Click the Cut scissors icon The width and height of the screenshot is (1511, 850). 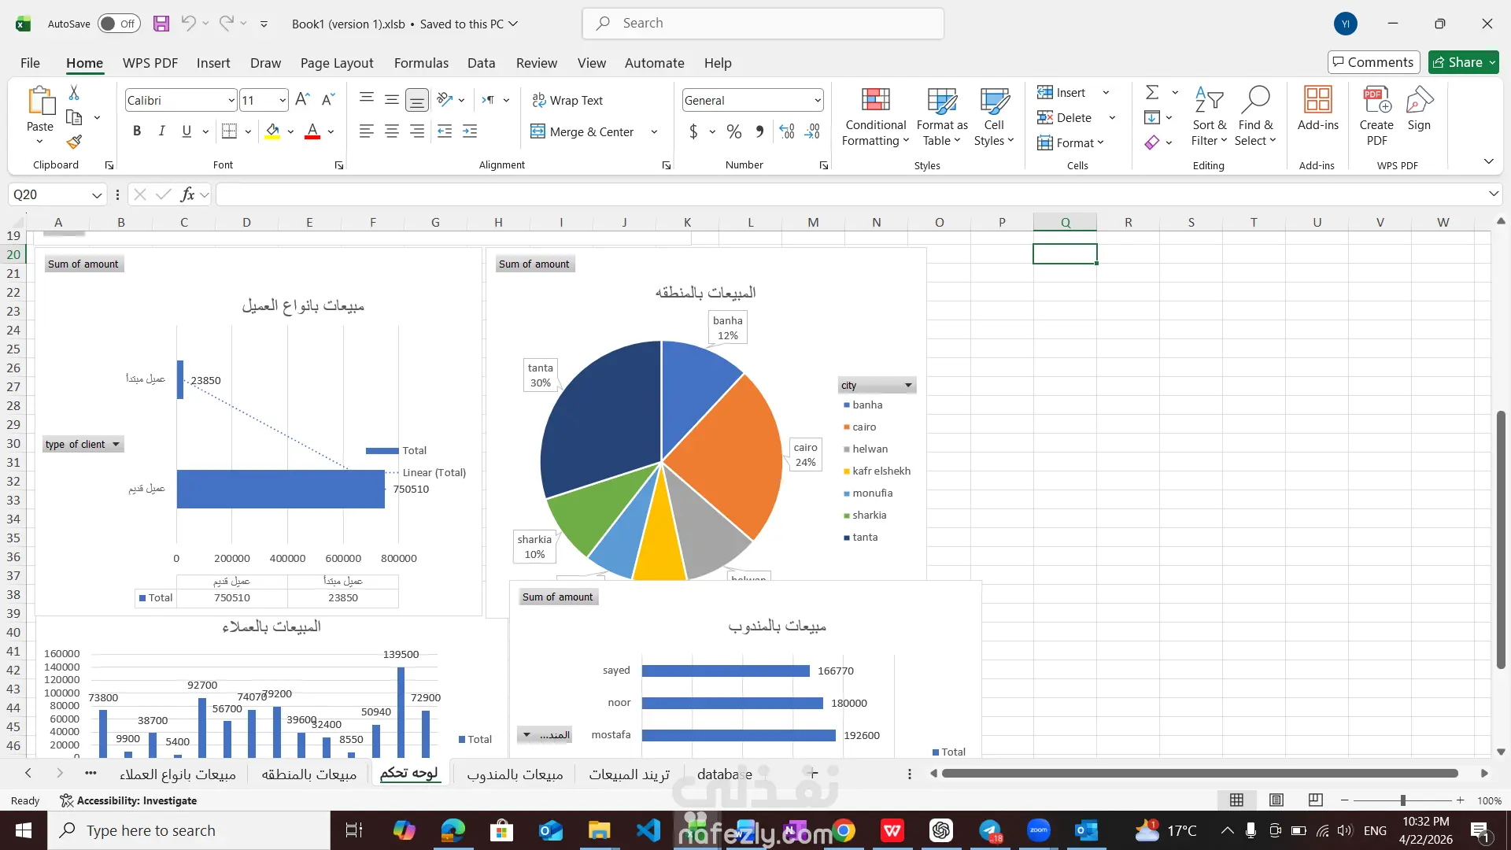click(74, 93)
